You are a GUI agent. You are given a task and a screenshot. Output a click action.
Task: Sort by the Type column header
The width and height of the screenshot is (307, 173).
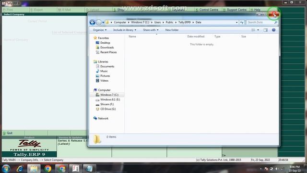pyautogui.click(x=217, y=37)
